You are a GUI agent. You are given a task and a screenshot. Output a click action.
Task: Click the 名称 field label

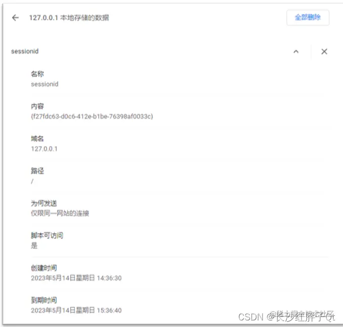(37, 74)
